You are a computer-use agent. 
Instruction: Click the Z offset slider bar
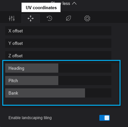pyautogui.click(x=58, y=55)
